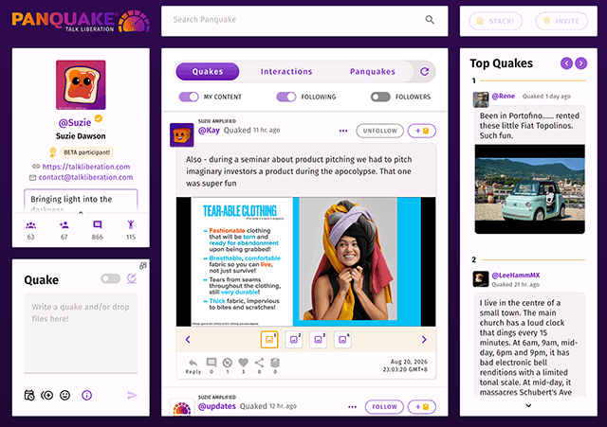Expand more Top Quakes with down chevron
Viewport: 607px width, 427px height.
(x=528, y=405)
